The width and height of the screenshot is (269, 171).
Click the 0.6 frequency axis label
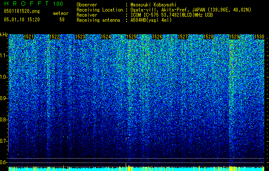coord(3,162)
